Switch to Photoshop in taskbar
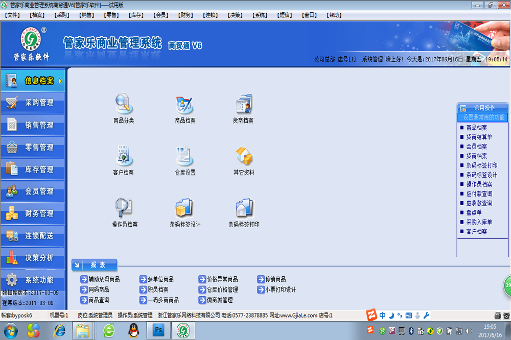Image resolution: width=511 pixels, height=340 pixels. pyautogui.click(x=158, y=330)
